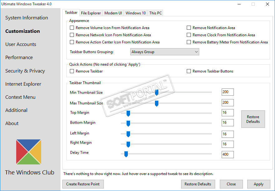The image size is (275, 191).
Task: Open Taskbar Buttons Grouping dropdown
Action: click(165, 52)
